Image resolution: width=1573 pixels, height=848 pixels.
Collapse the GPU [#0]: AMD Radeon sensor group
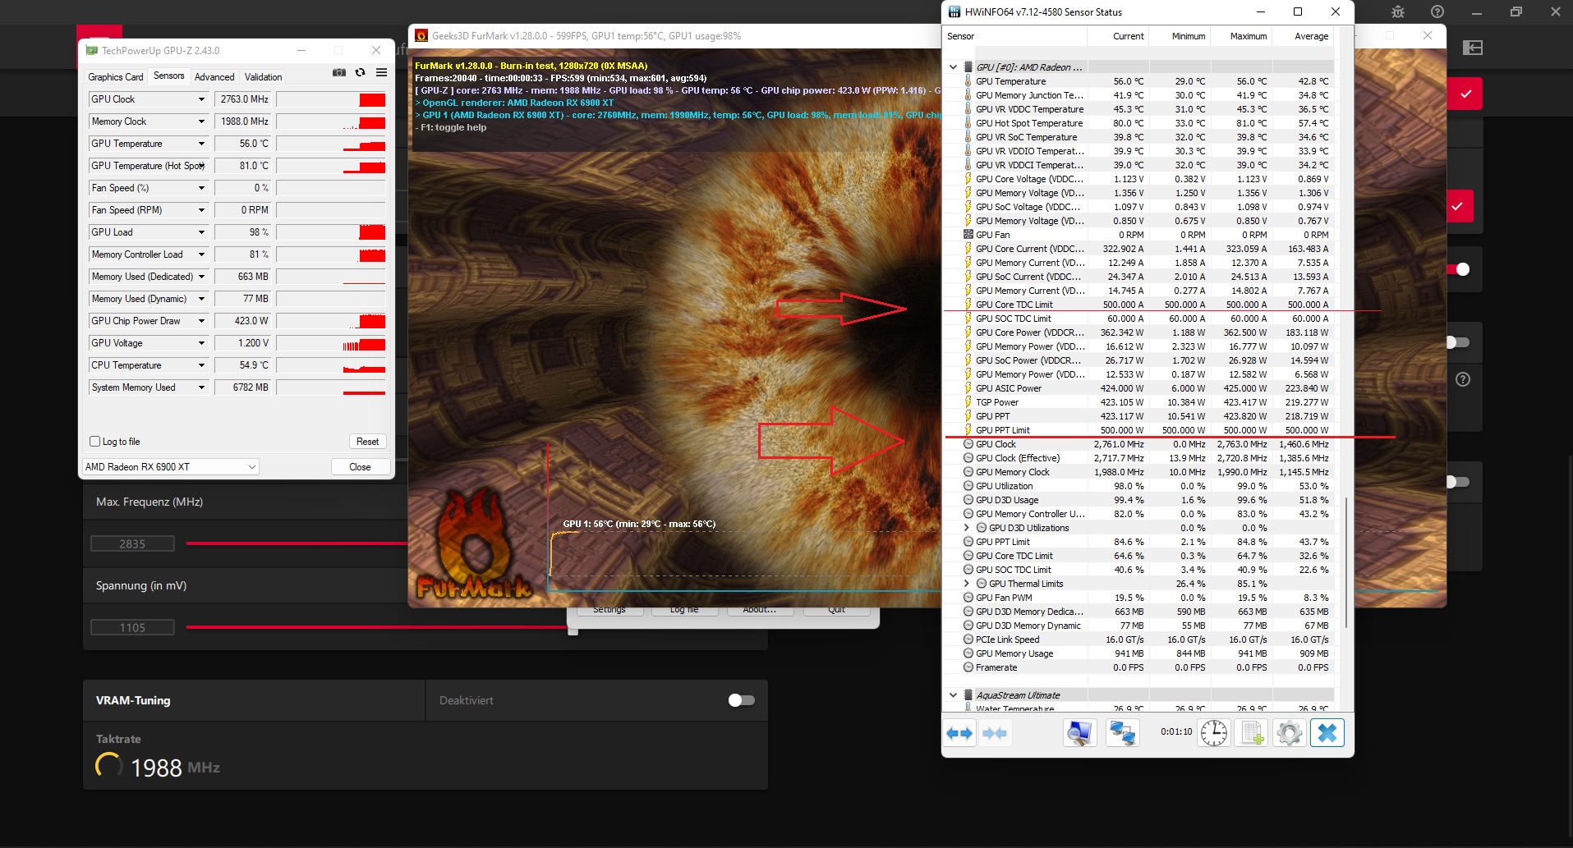[x=953, y=67]
